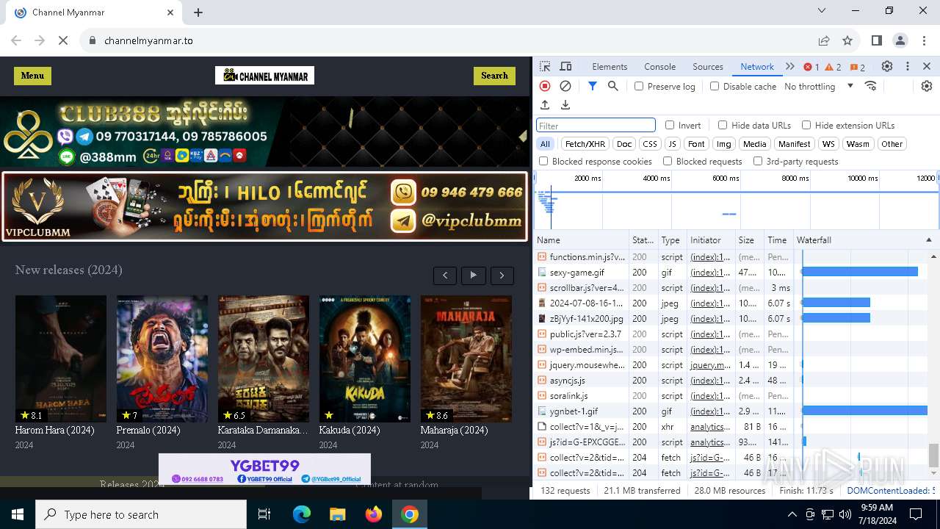This screenshot has height=529, width=940.
Task: Check 3rd-party requests option
Action: (758, 161)
